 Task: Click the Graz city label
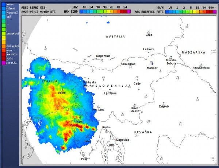(x=149, y=35)
